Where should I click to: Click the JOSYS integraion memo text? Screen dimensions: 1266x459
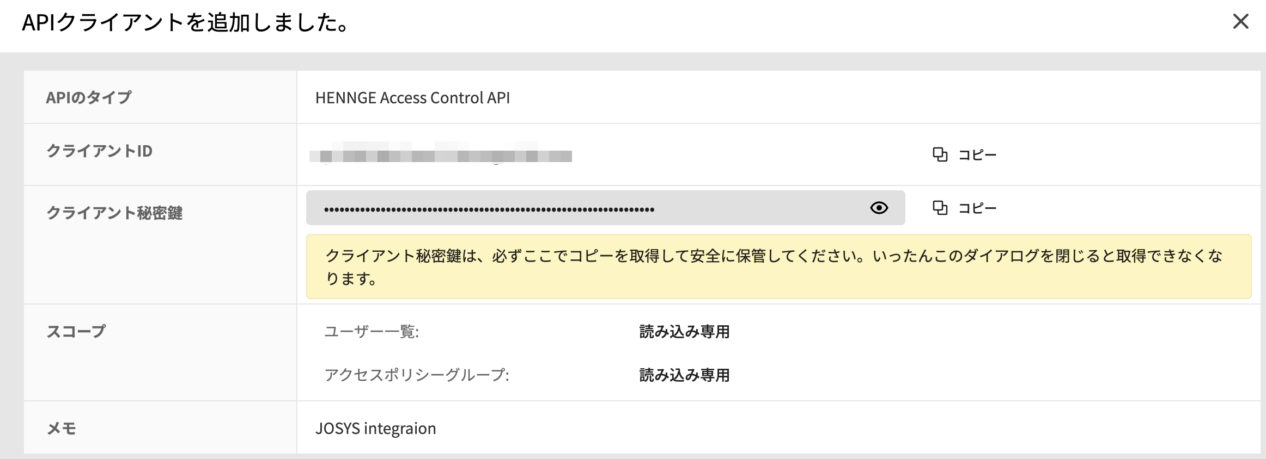point(375,429)
